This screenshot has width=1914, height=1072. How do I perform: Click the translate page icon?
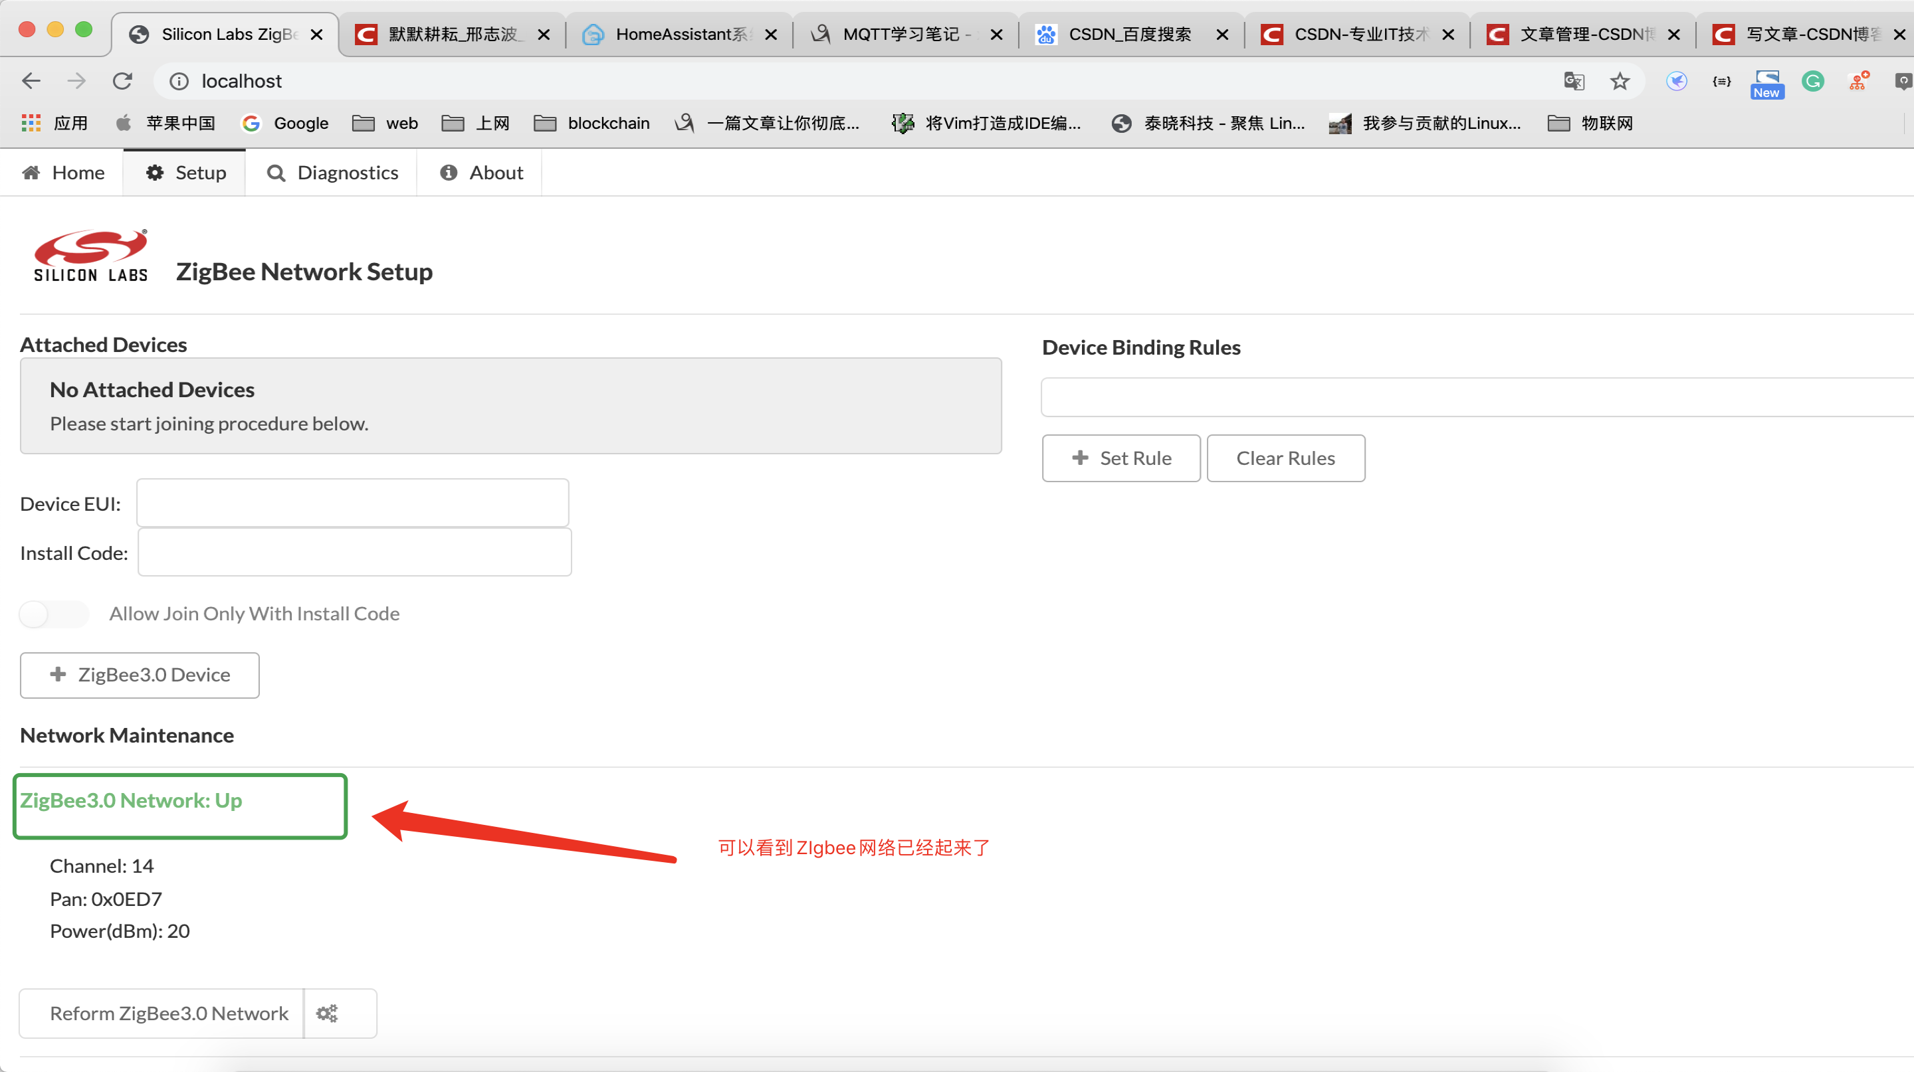(1574, 81)
